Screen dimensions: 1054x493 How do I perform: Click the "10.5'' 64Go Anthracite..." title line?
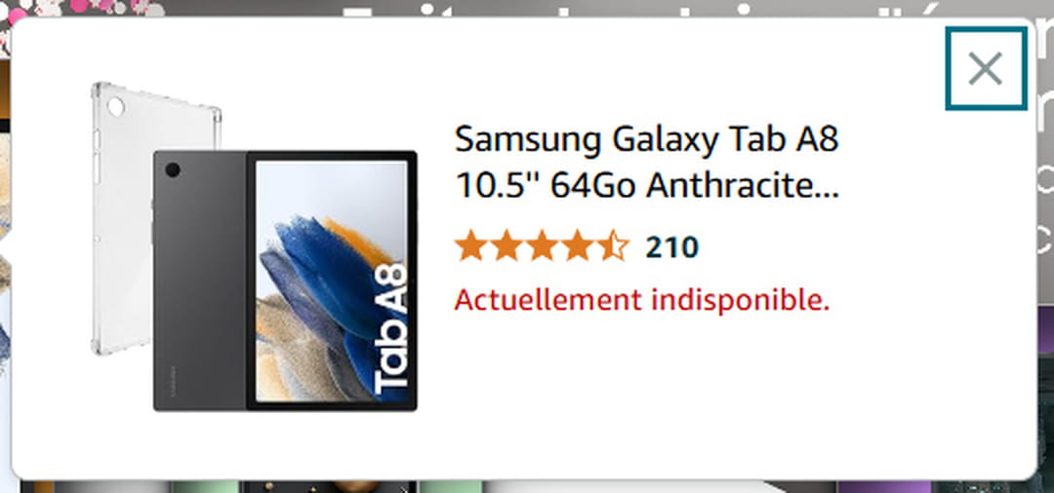coord(647,185)
